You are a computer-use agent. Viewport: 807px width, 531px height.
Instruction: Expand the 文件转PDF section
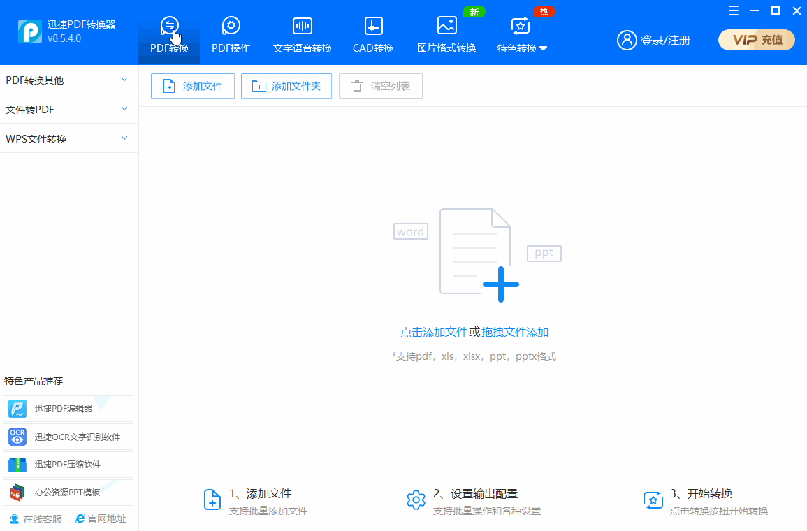(x=68, y=109)
